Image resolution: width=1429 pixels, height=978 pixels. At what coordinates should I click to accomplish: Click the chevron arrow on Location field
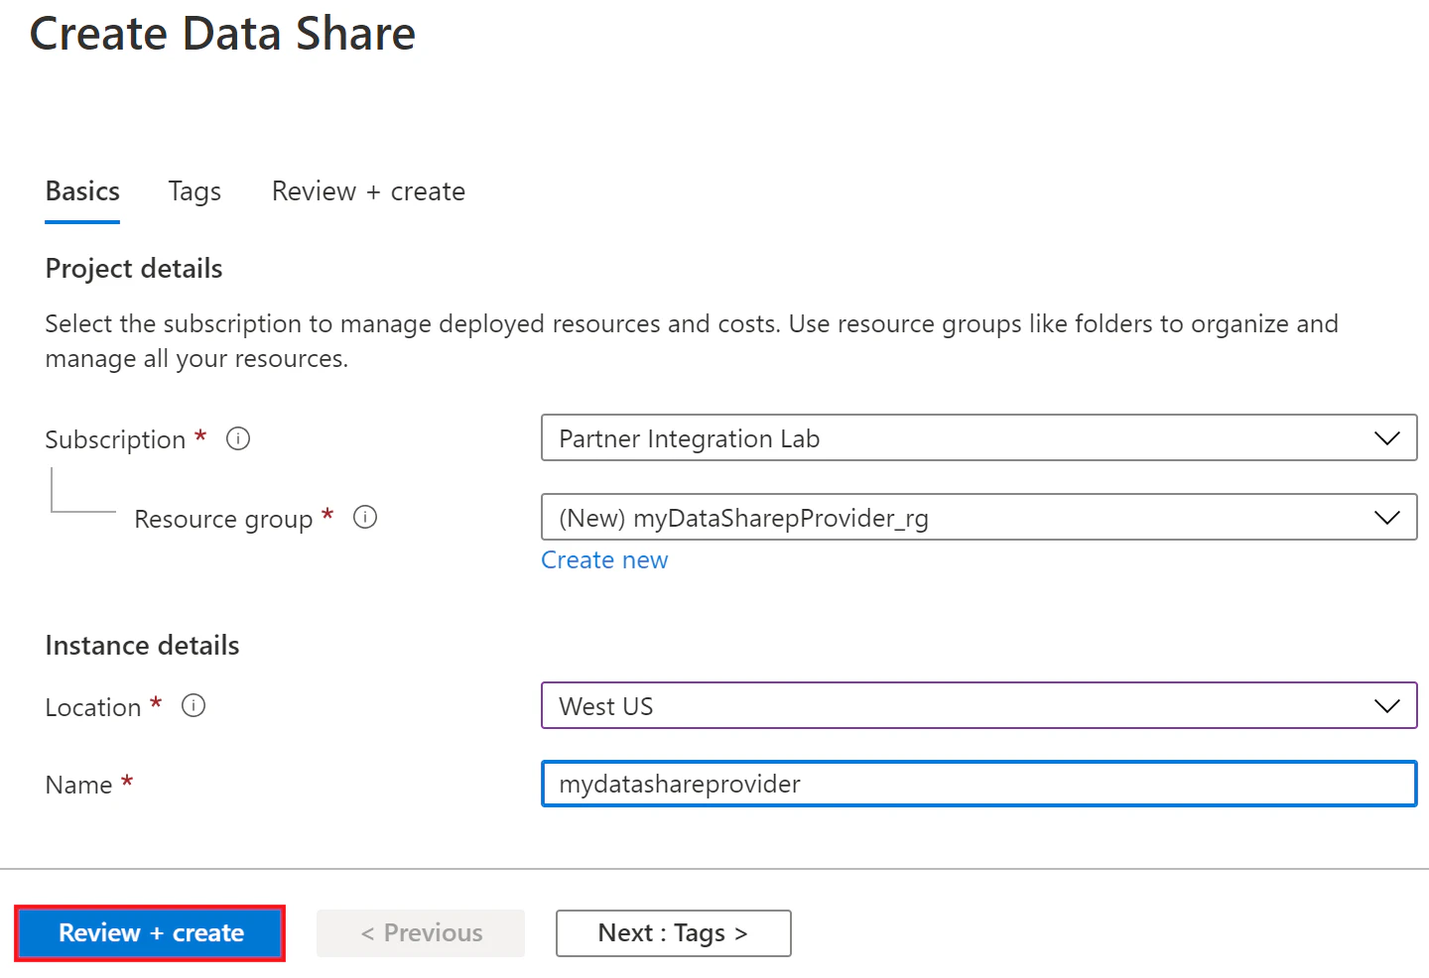click(x=1386, y=706)
